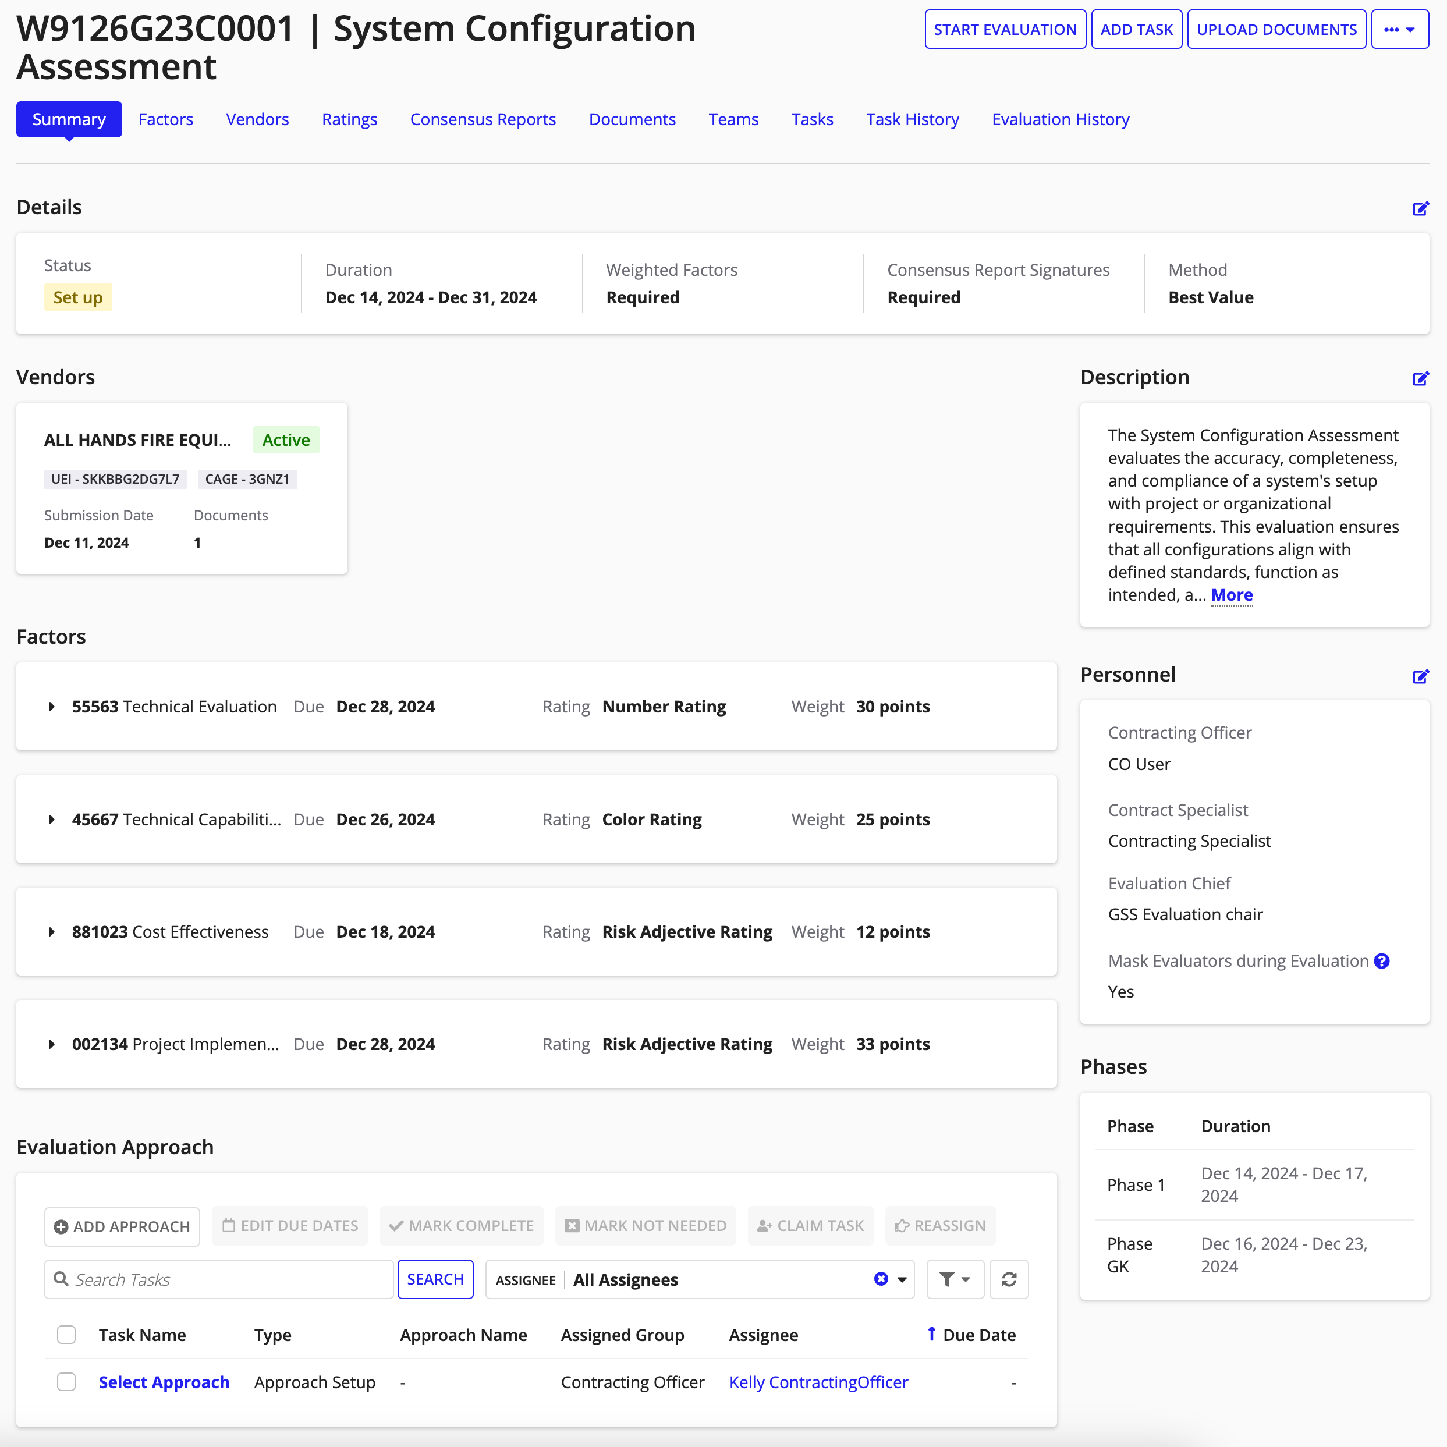Click the refresh tasks icon button
The width and height of the screenshot is (1447, 1447).
[x=1009, y=1279]
